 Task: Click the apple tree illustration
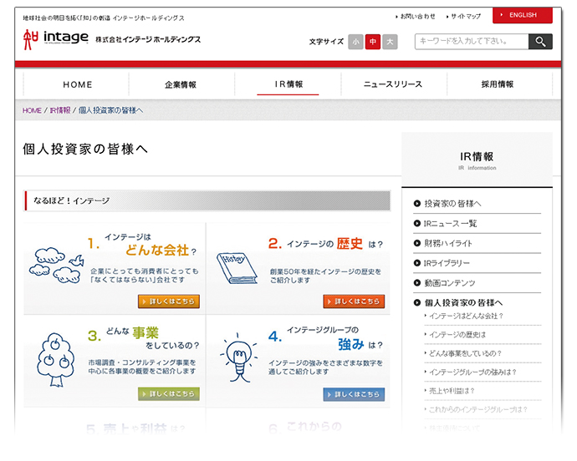(x=56, y=360)
